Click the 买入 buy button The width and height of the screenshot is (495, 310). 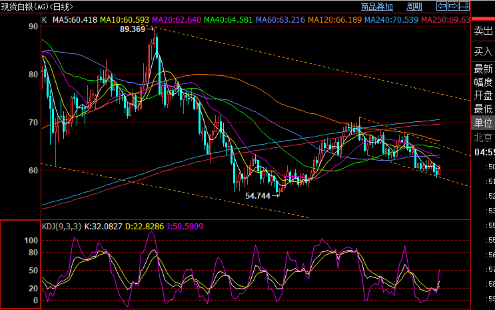point(483,51)
